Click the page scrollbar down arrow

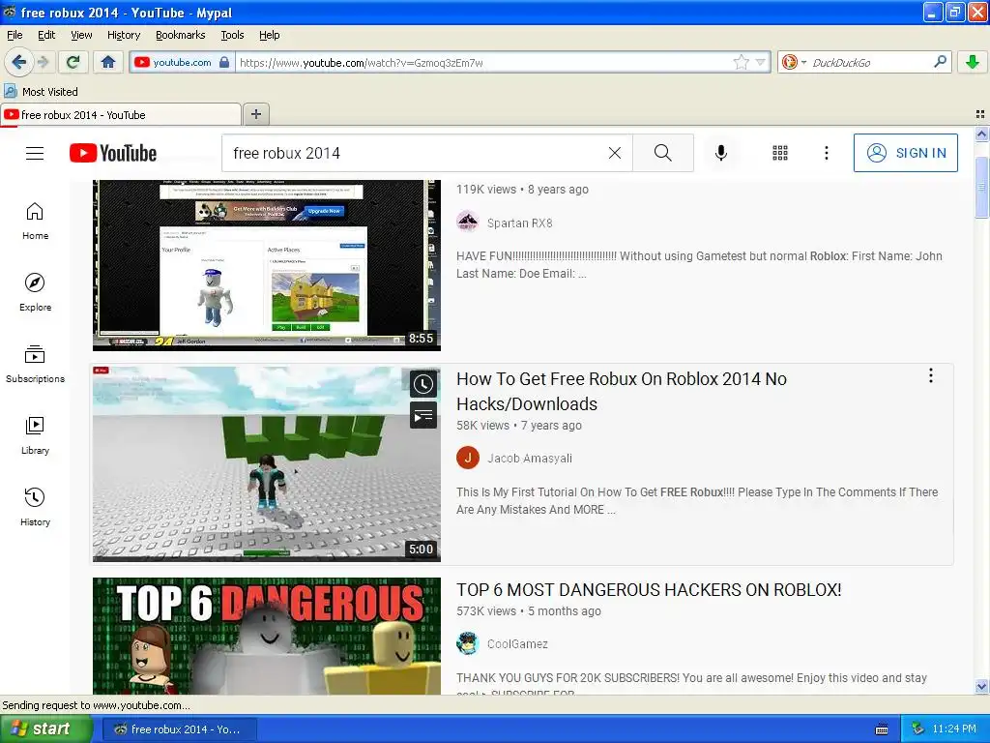click(x=981, y=686)
